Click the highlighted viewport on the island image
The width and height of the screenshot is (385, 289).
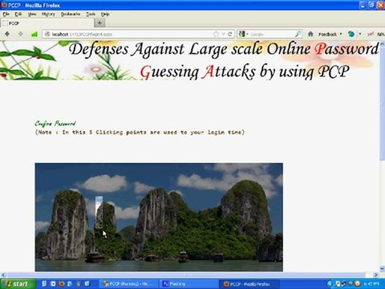pyautogui.click(x=99, y=213)
